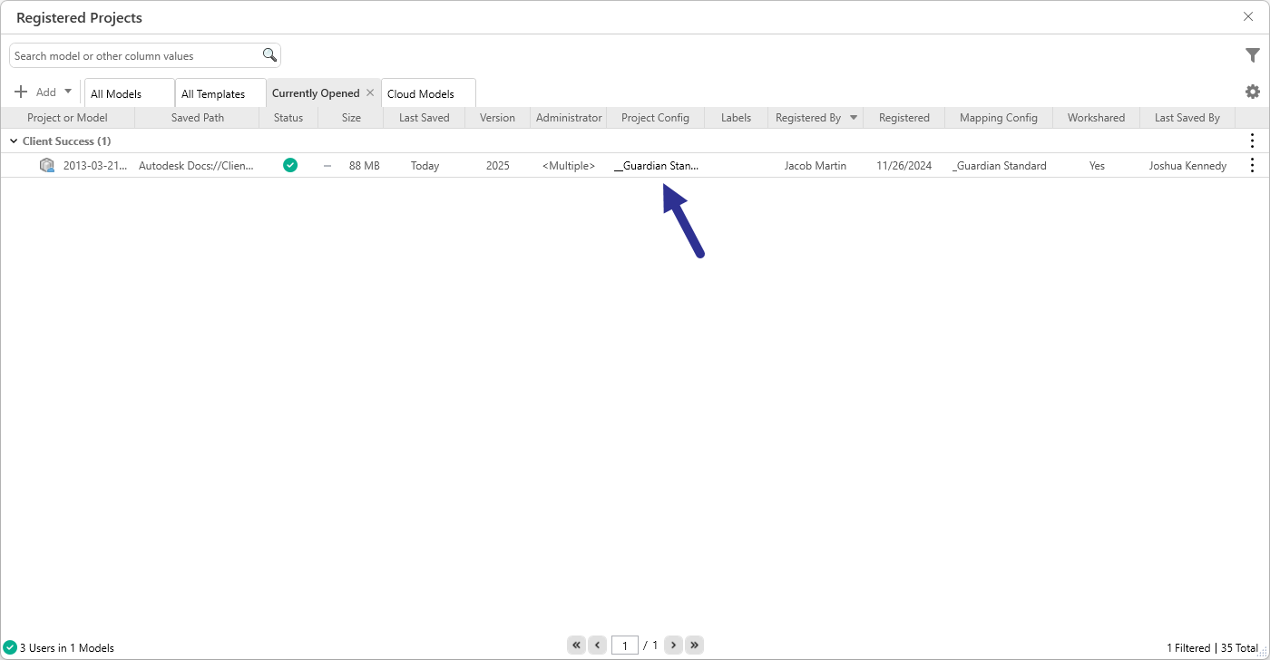Screen dimensions: 1270x660
Task: Click the Yes workshared cell
Action: (x=1097, y=166)
